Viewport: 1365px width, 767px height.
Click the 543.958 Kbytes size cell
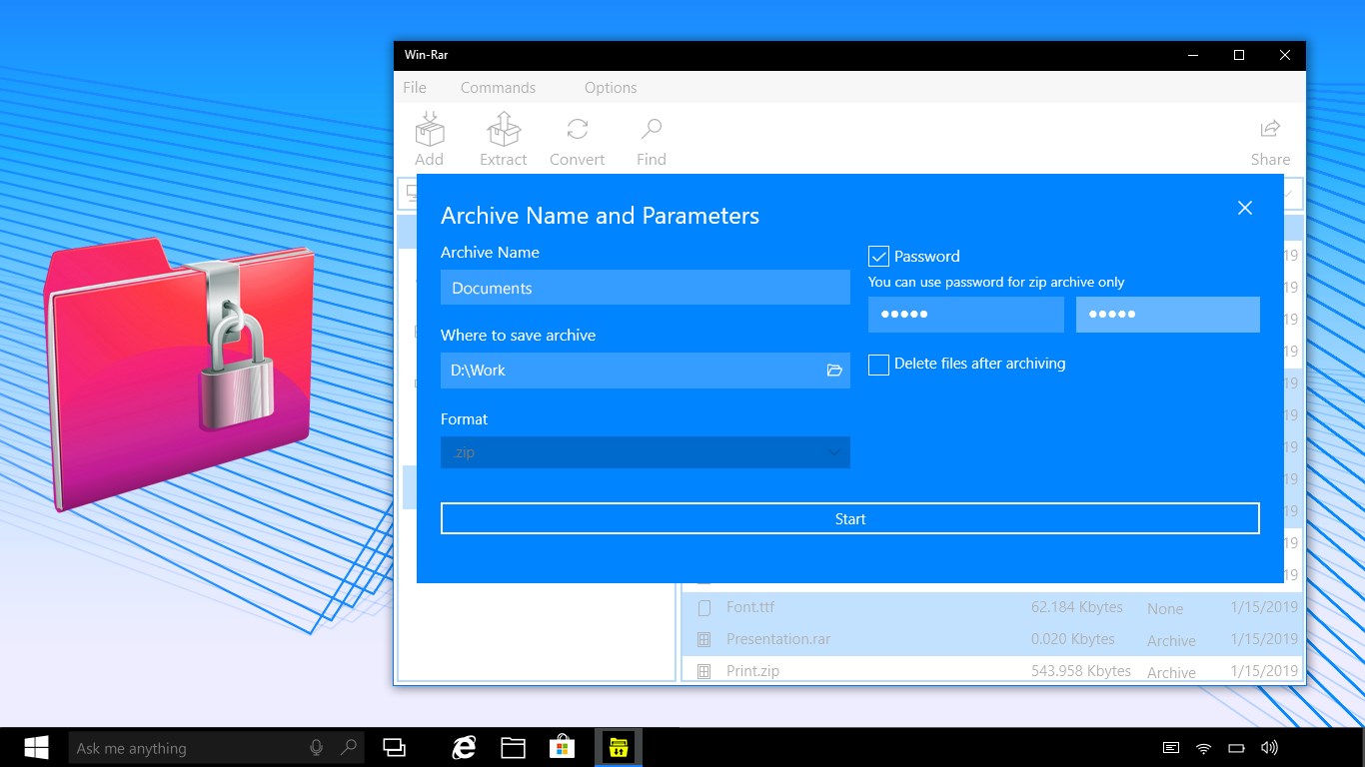click(x=1081, y=671)
